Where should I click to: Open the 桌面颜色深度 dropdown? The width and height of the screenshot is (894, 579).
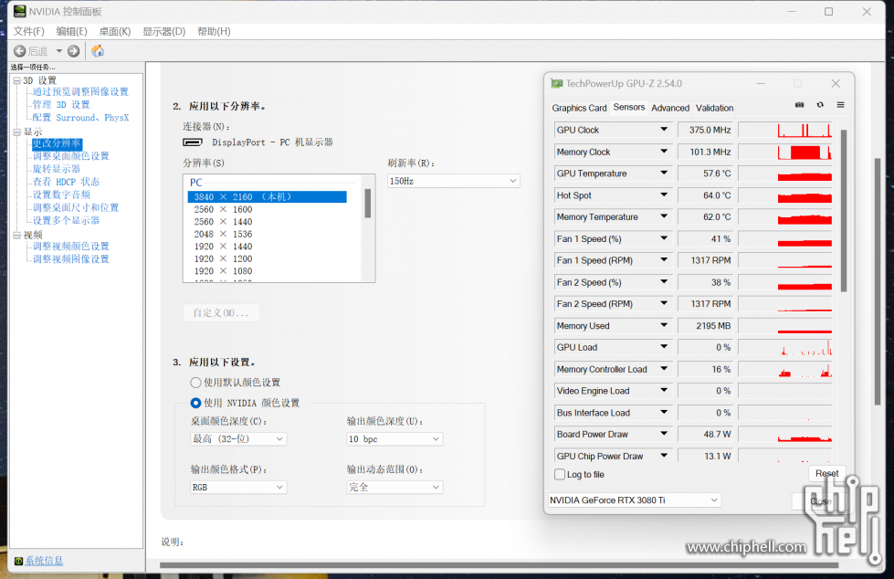click(238, 438)
